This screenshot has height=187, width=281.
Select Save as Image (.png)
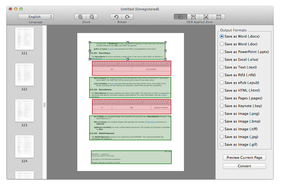point(239,113)
